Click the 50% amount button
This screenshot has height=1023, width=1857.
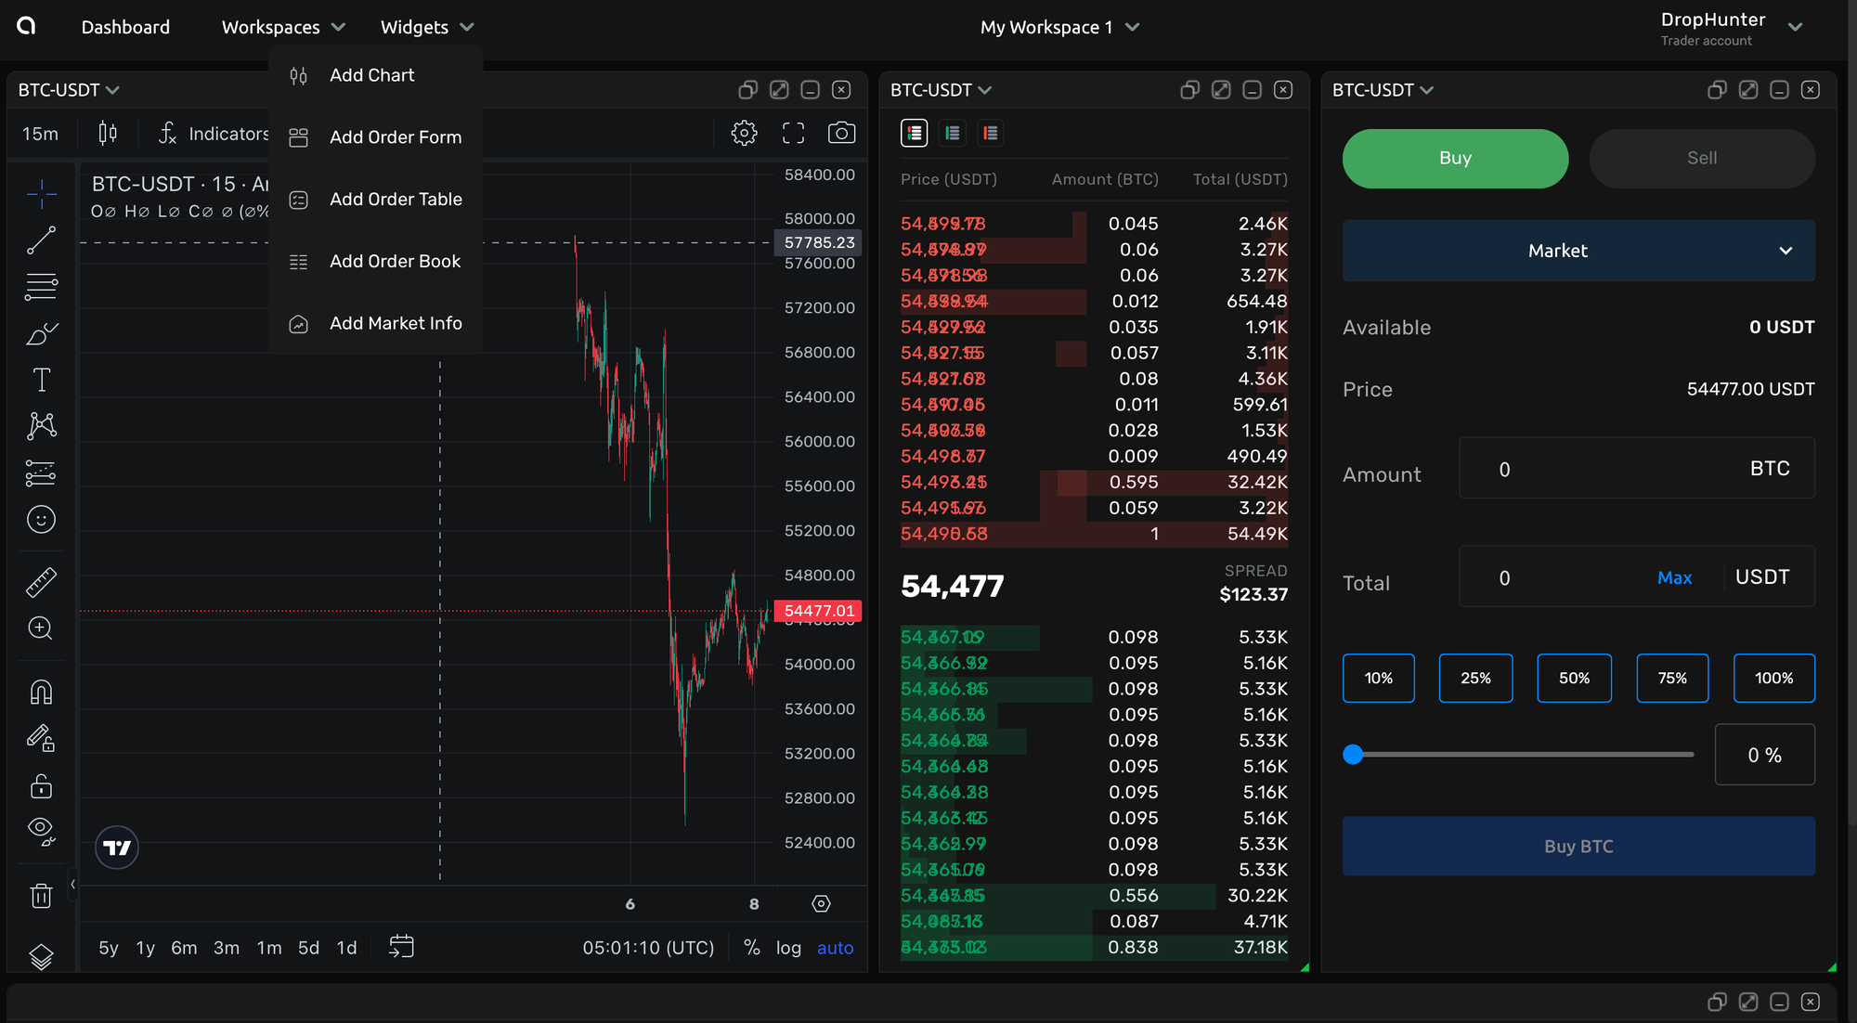pyautogui.click(x=1574, y=679)
